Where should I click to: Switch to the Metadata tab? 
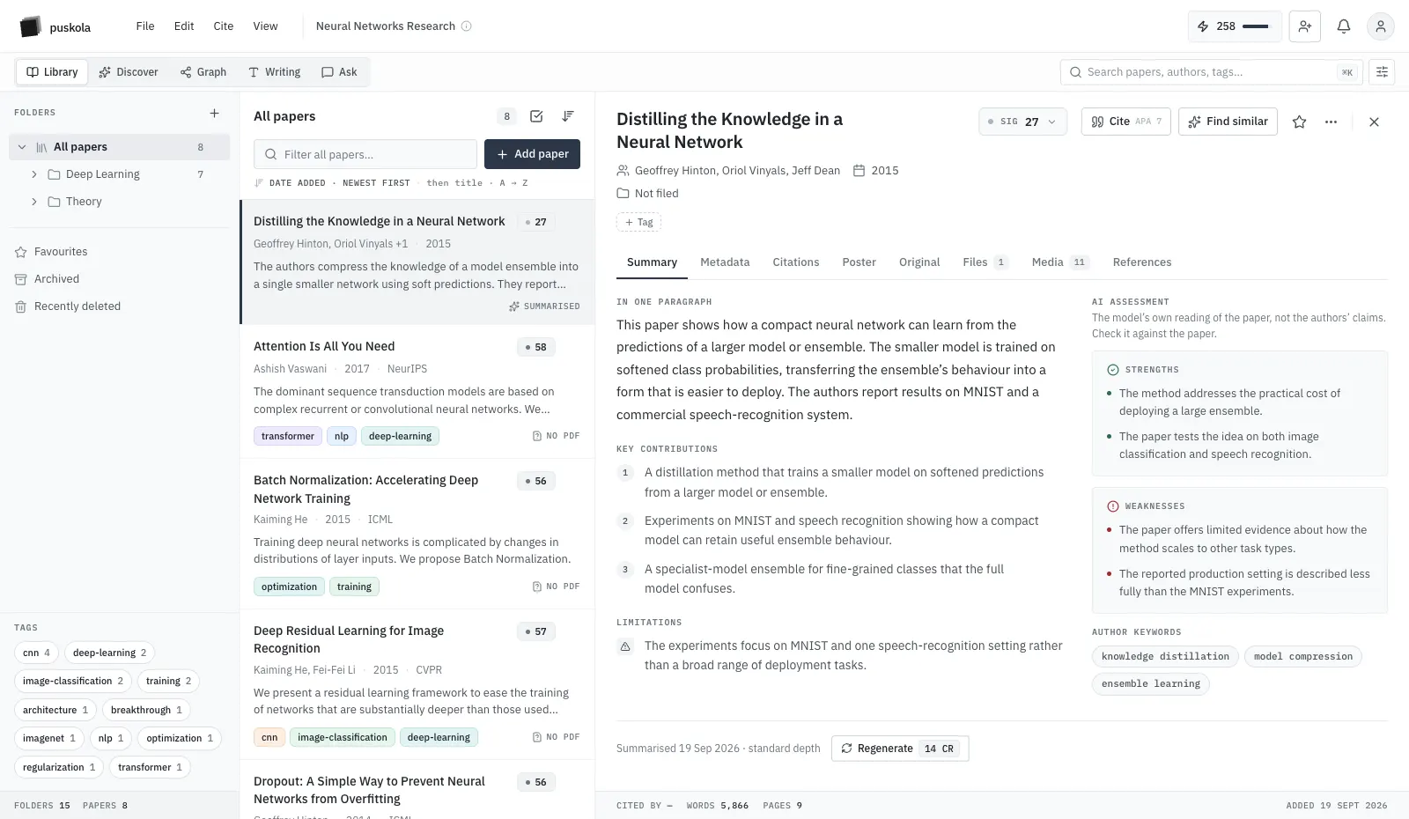click(725, 262)
